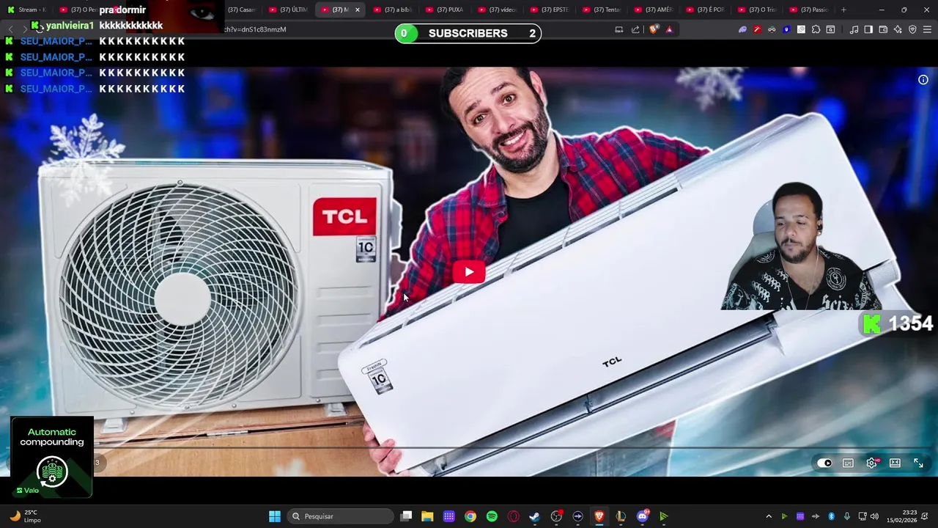
Task: Click the microphone tray icon
Action: (847, 516)
